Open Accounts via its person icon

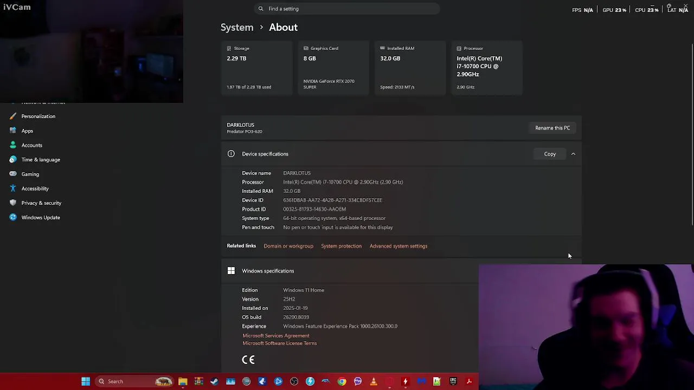coord(13,145)
